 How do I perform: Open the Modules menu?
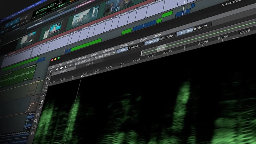[109, 50]
